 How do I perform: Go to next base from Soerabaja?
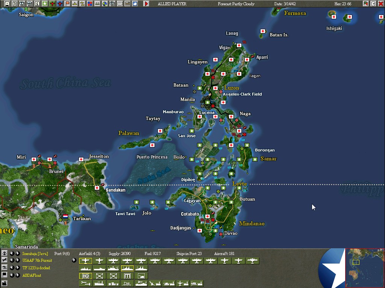point(18,253)
